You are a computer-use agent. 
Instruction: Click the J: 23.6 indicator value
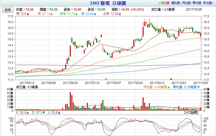point(53,113)
